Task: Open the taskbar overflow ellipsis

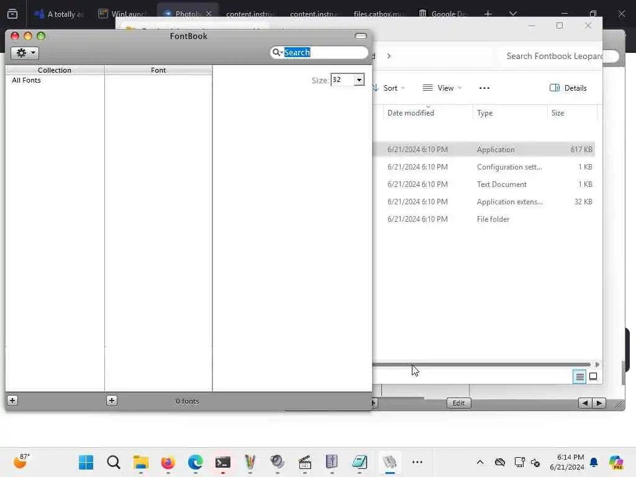Action: [417, 462]
